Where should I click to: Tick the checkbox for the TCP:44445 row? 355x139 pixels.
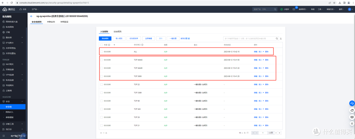[102, 68]
